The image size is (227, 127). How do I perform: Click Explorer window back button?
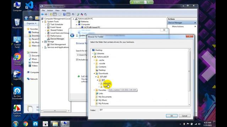point(26,18)
